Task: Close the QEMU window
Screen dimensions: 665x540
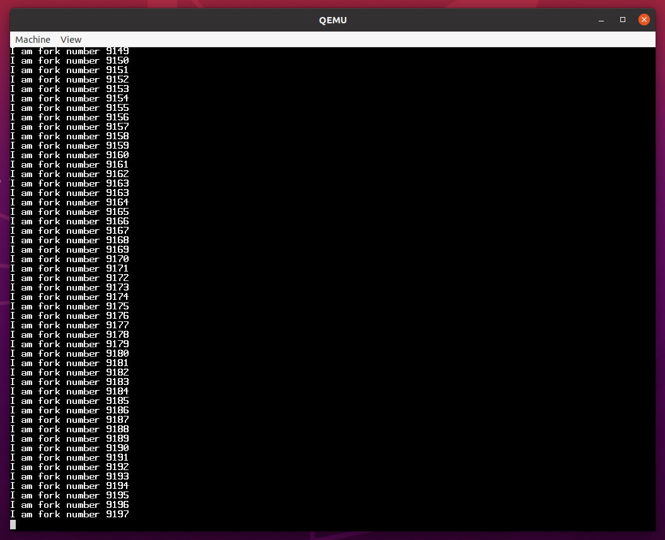Action: coord(644,20)
